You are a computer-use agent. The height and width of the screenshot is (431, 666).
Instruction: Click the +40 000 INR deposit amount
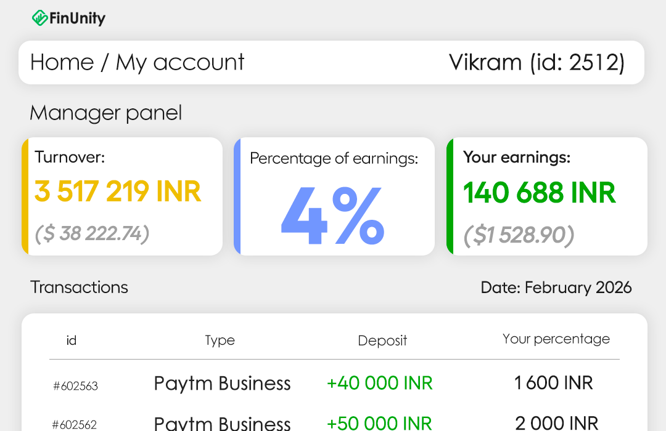(379, 383)
